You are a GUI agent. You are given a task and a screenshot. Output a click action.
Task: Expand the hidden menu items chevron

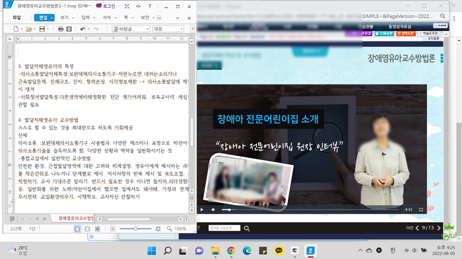pos(158,18)
